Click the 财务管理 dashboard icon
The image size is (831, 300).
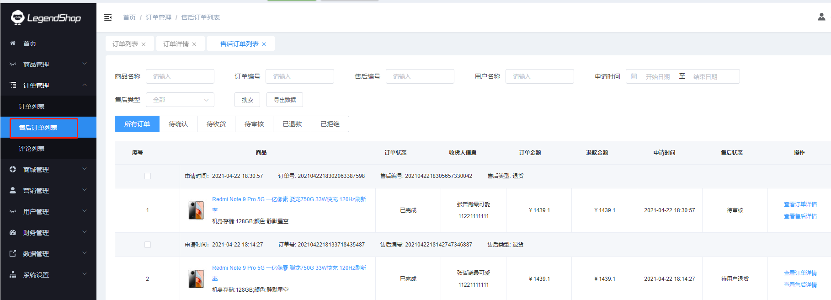(x=13, y=232)
